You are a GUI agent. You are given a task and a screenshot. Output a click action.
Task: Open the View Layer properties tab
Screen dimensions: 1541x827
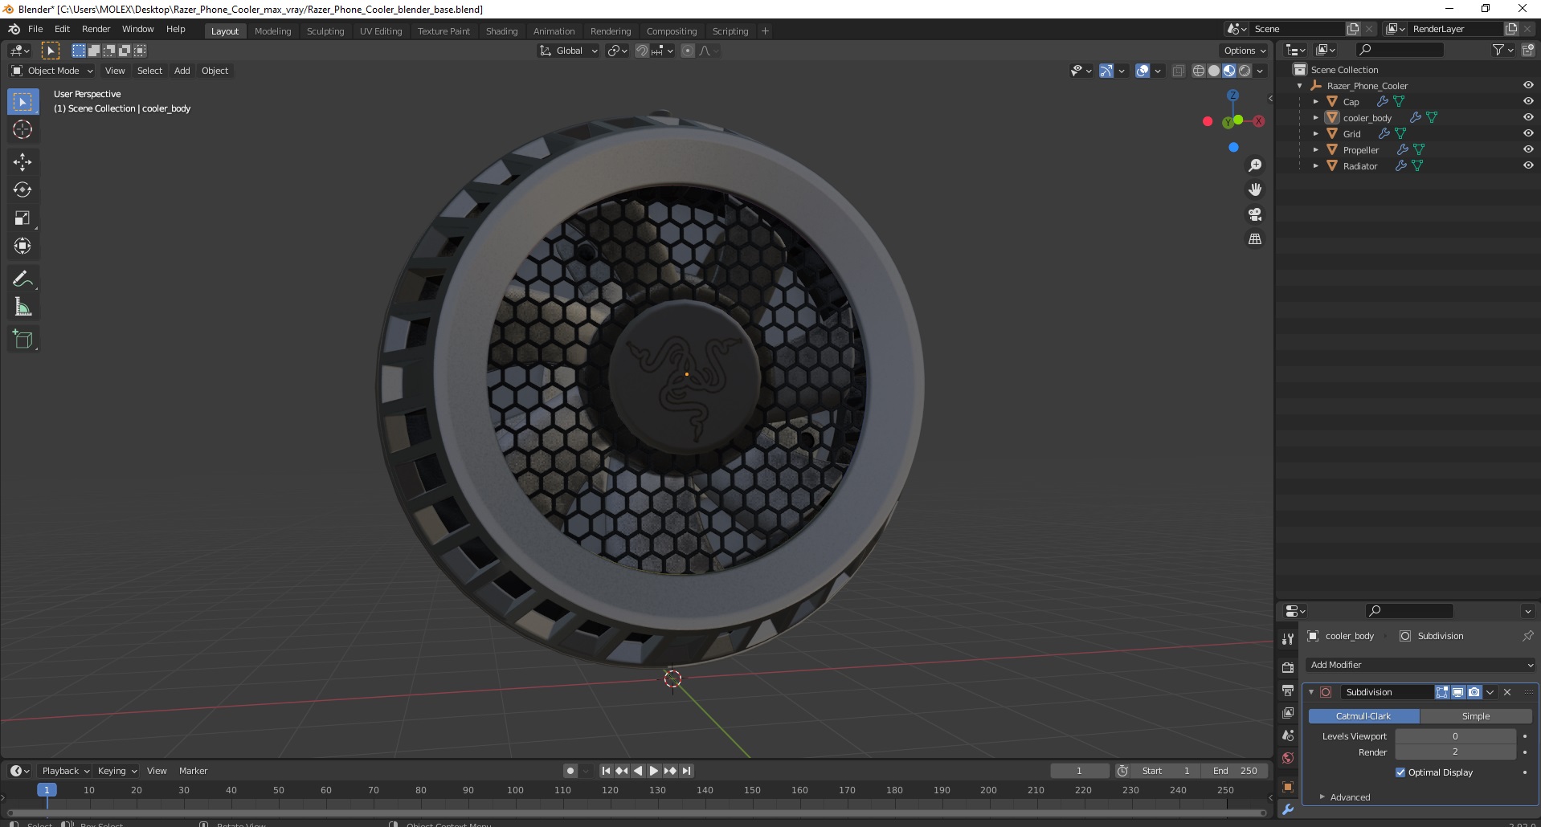[x=1288, y=713]
